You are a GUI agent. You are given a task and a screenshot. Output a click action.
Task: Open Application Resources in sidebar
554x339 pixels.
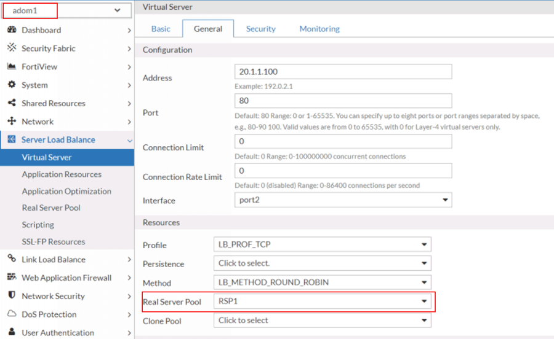click(x=62, y=174)
